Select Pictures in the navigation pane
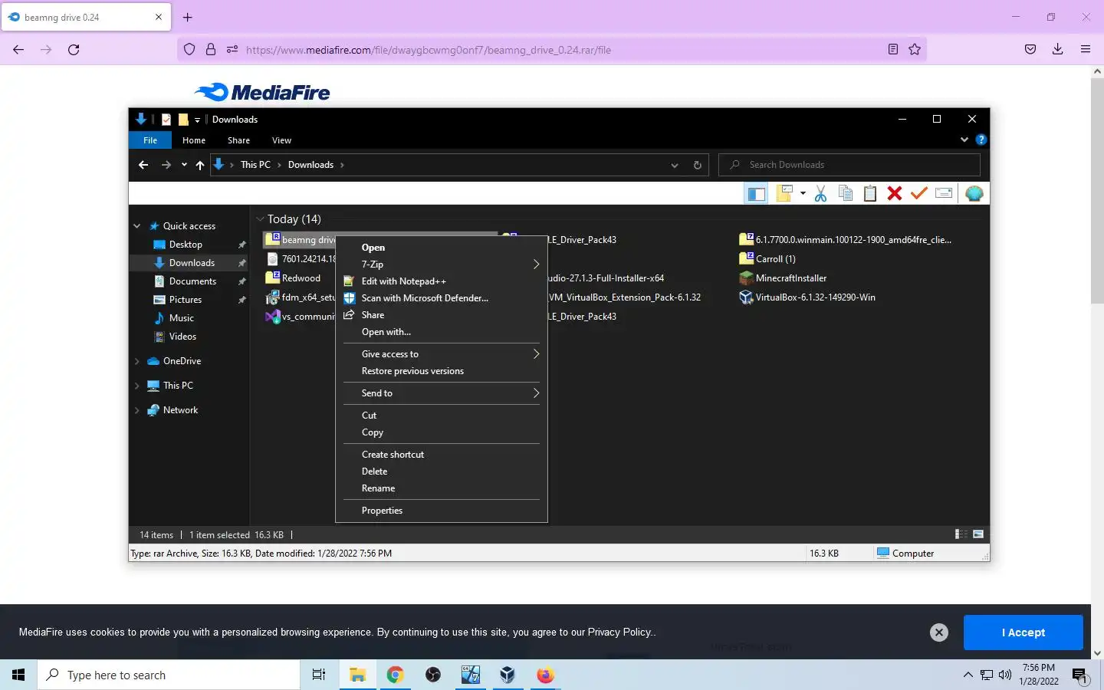Image resolution: width=1104 pixels, height=690 pixels. pyautogui.click(x=186, y=300)
